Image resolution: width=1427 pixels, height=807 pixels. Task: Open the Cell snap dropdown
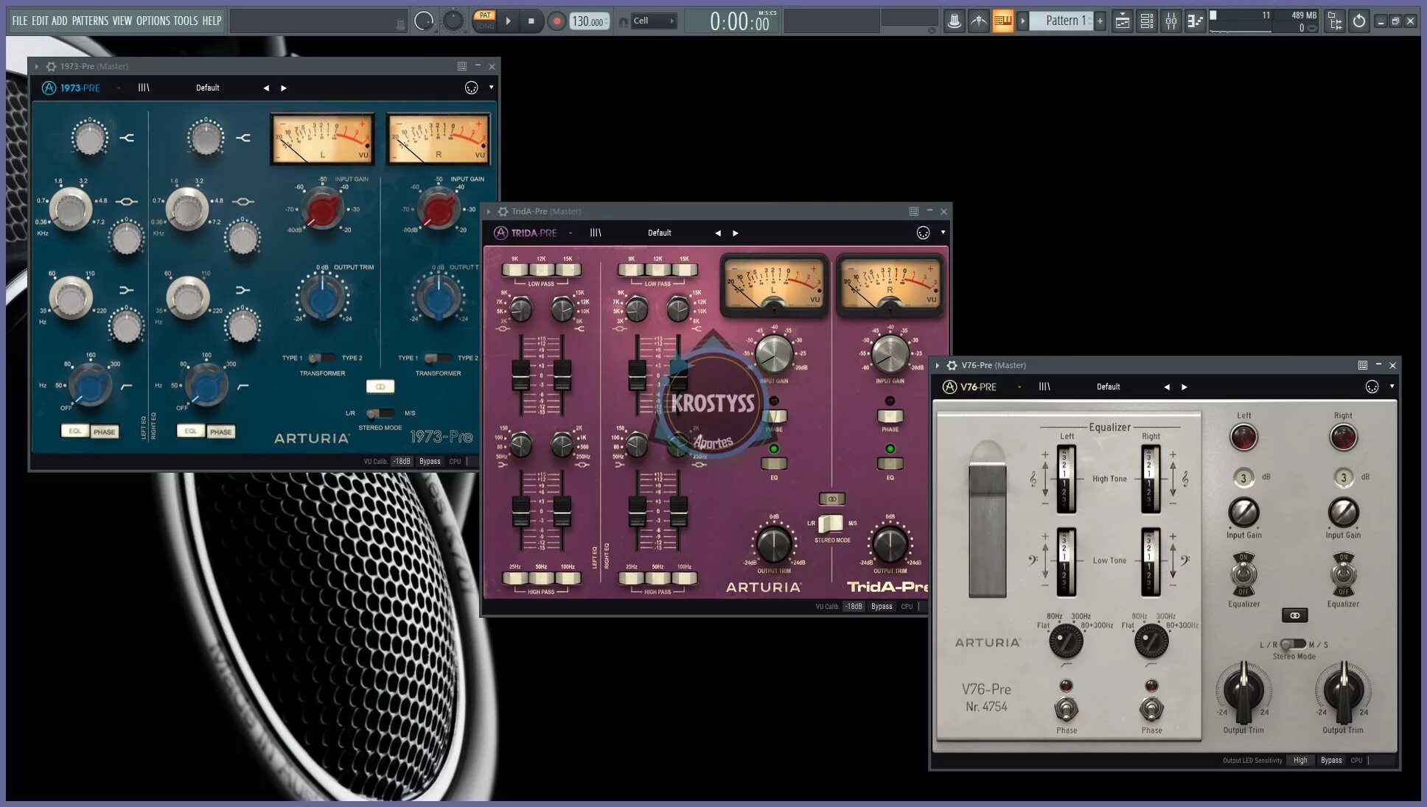[x=653, y=21]
